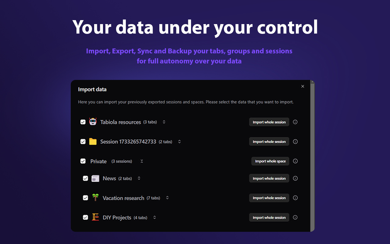Click the News session name

(109, 178)
